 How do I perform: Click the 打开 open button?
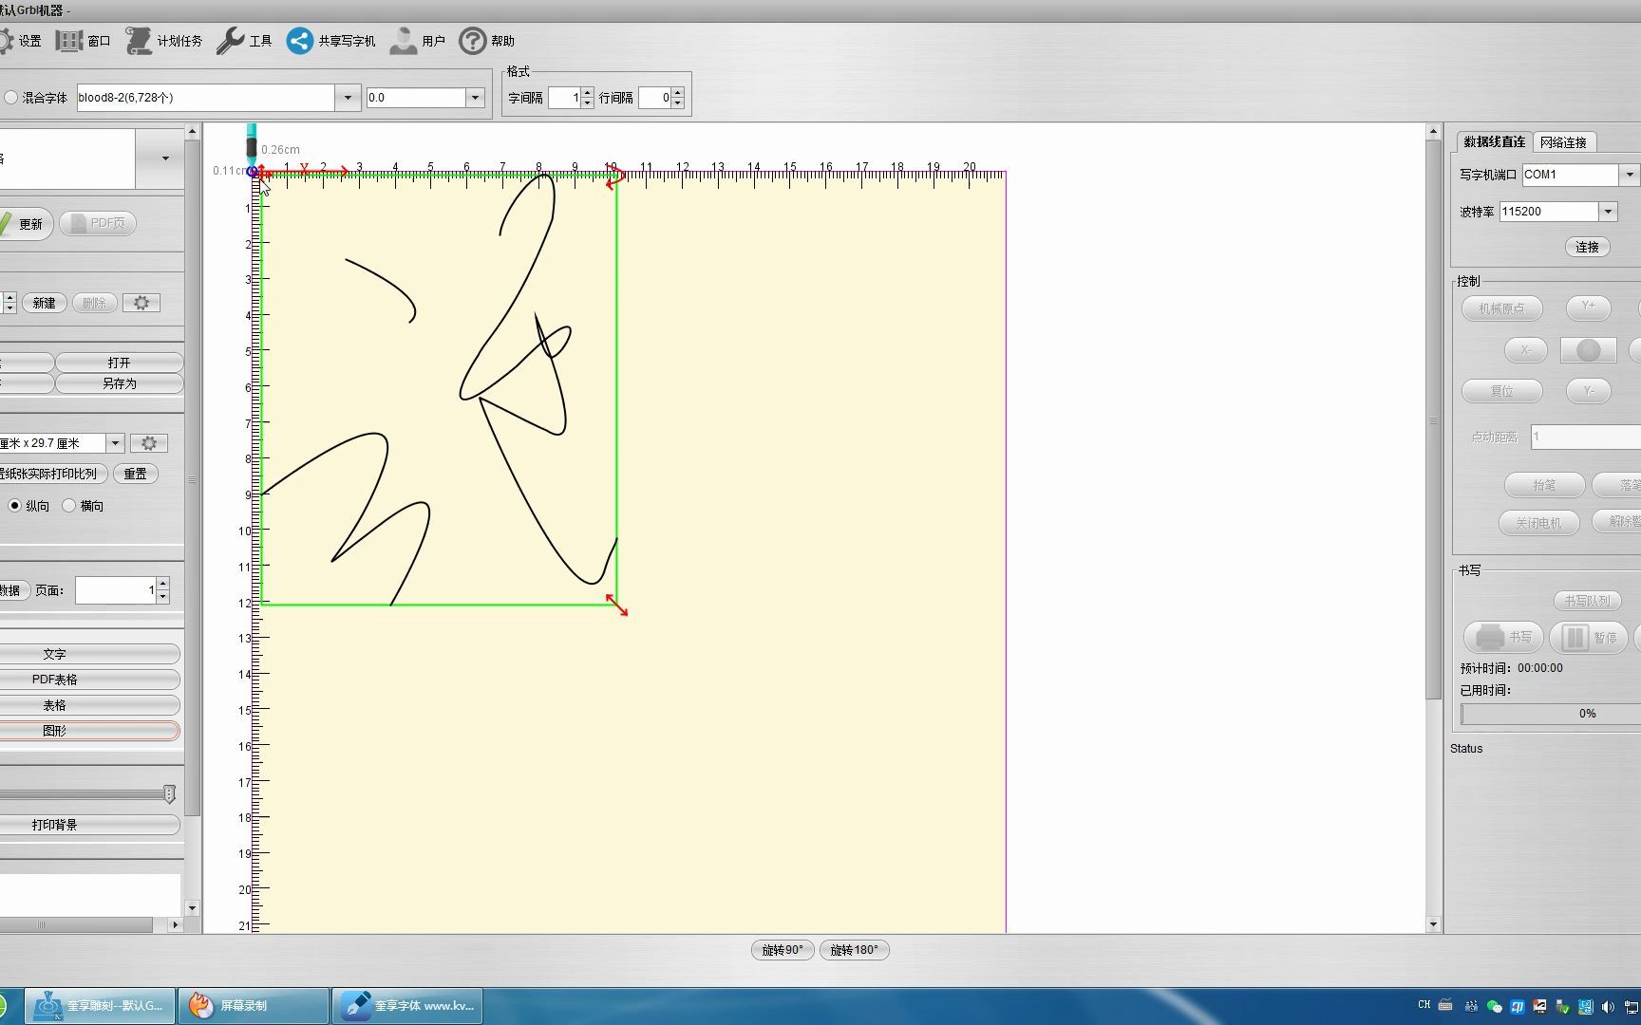[x=120, y=363]
